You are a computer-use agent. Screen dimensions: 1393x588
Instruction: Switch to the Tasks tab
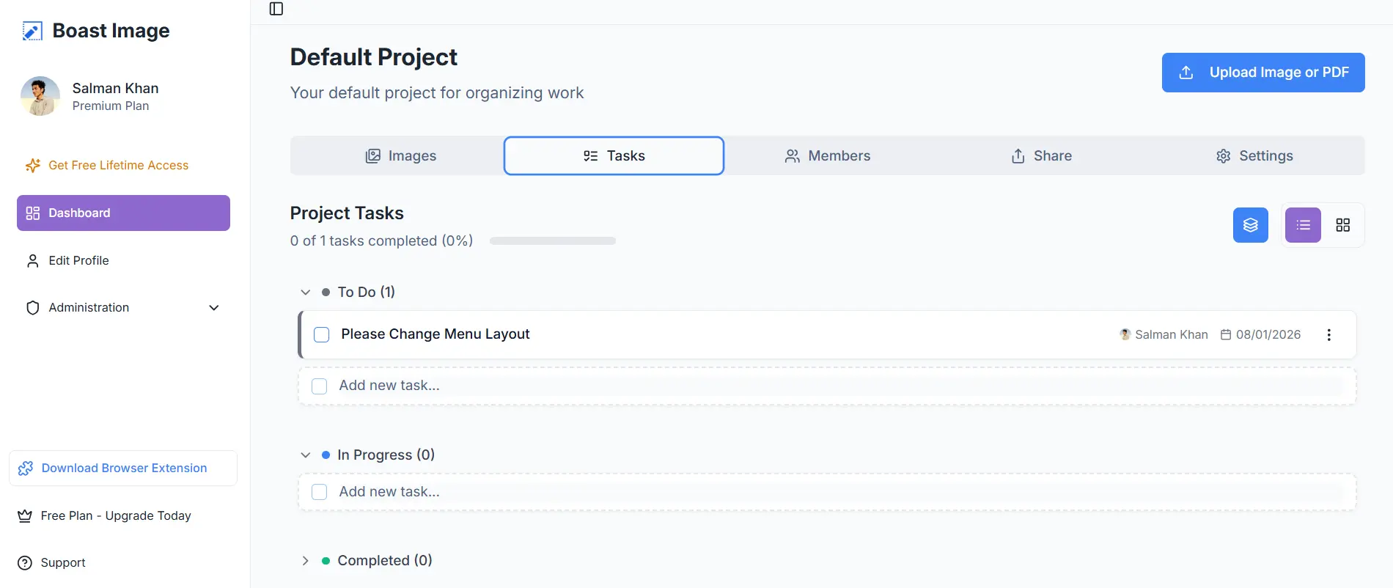(614, 155)
